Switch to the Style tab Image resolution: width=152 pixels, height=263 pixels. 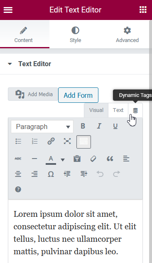pyautogui.click(x=75, y=34)
